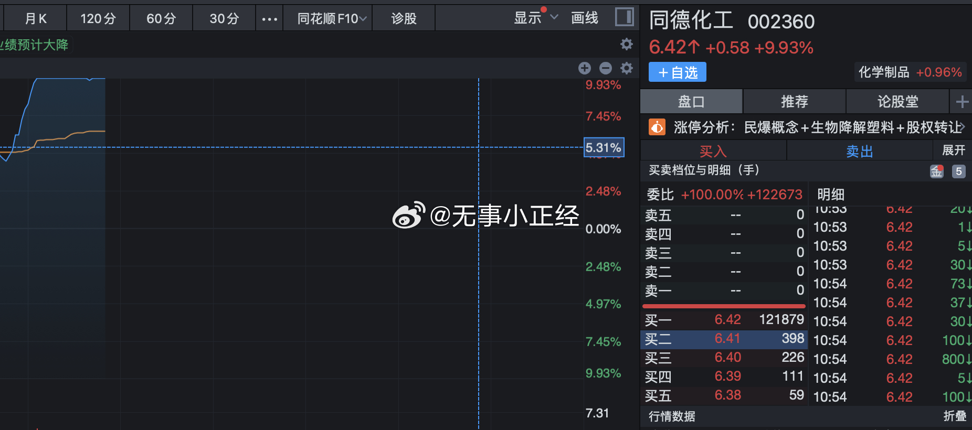Click the 业绩预计大降 notice
The image size is (972, 430).
point(34,45)
